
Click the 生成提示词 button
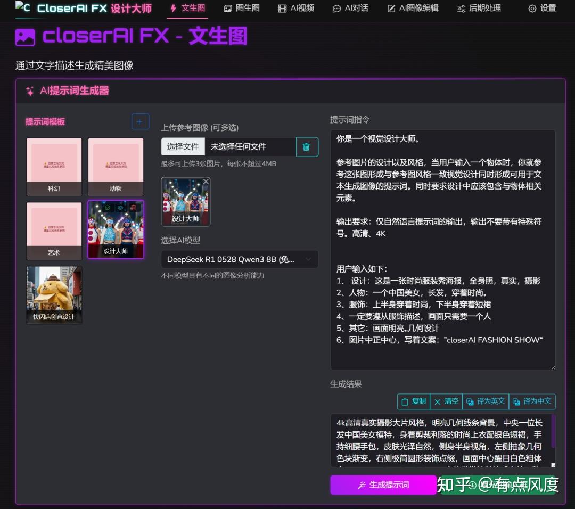(383, 485)
